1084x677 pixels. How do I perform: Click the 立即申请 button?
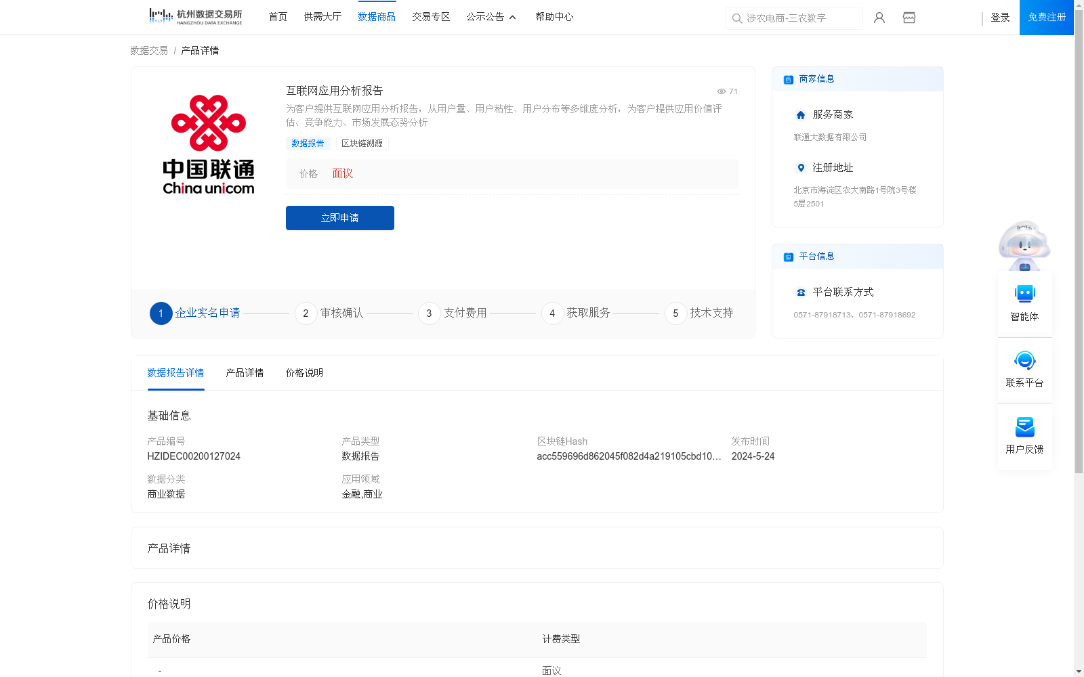pos(340,218)
